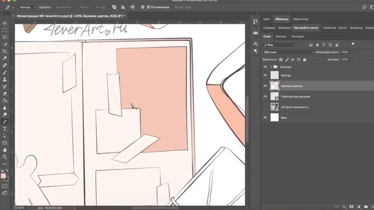
Task: Select the Clone Stamp tool
Action: 5,79
